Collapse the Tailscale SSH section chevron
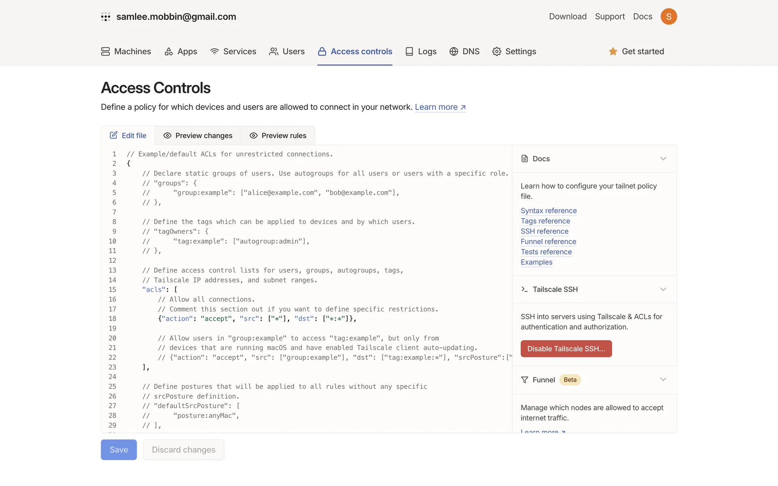778x486 pixels. [x=663, y=289]
